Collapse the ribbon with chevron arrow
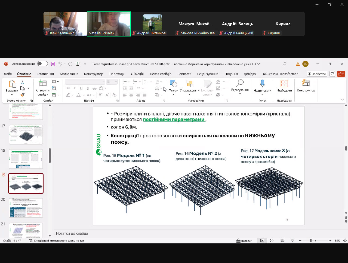The height and width of the screenshot is (263, 348). point(342,100)
